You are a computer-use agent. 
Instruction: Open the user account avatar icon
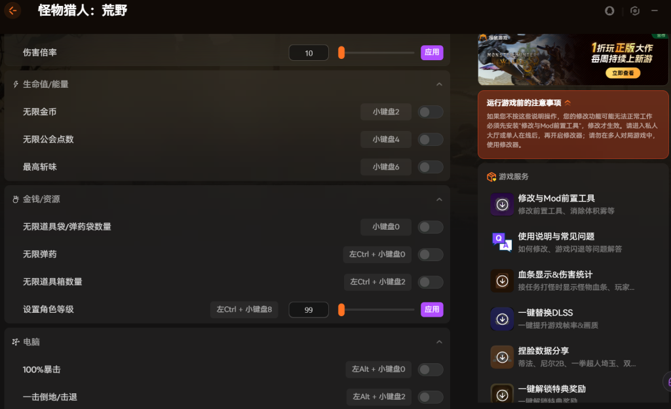[610, 10]
